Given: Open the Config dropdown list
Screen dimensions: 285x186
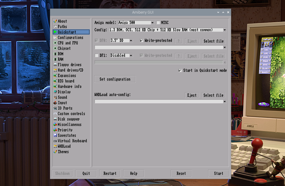Looking at the screenshot, I should (225, 30).
